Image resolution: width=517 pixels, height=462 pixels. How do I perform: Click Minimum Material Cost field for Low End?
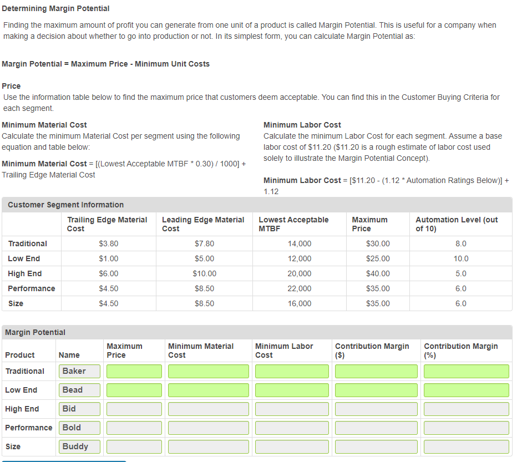pyautogui.click(x=209, y=390)
